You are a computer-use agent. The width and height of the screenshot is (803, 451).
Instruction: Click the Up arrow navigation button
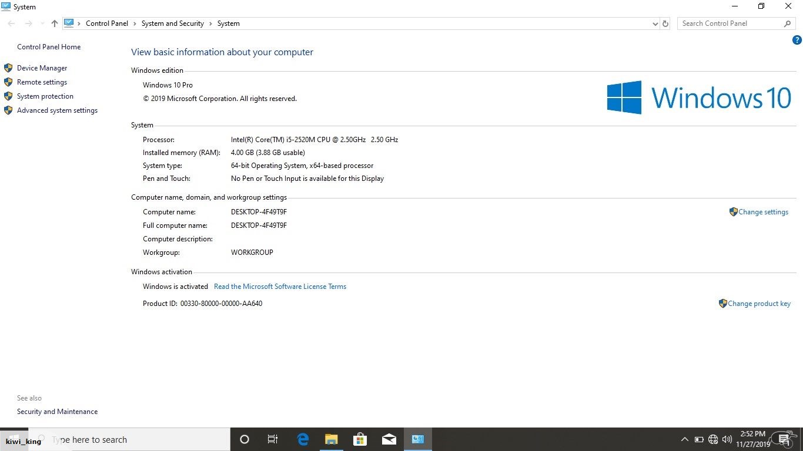(x=55, y=23)
